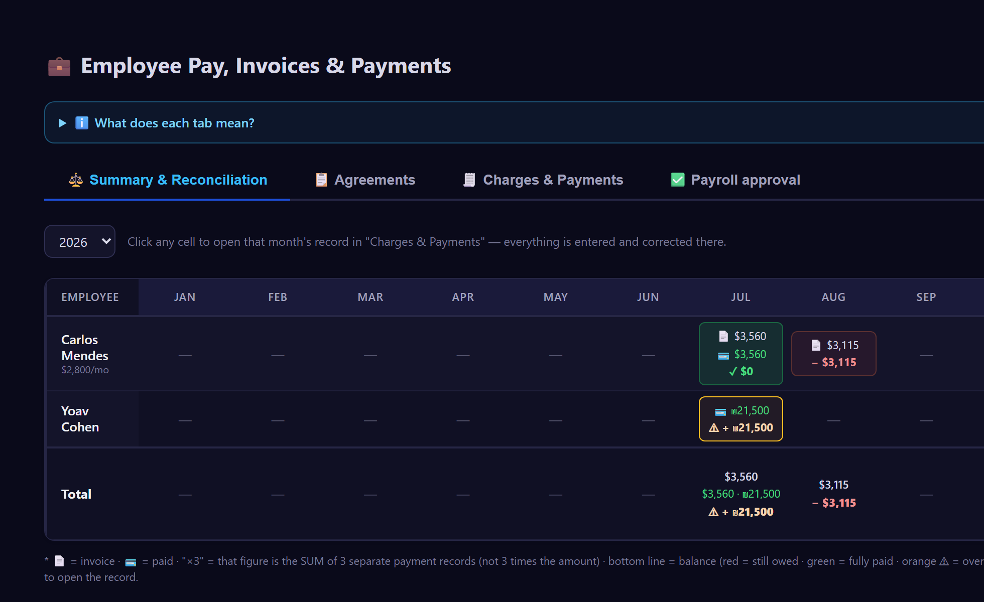This screenshot has width=984, height=602.
Task: Click the SEP column header
Action: pyautogui.click(x=926, y=297)
